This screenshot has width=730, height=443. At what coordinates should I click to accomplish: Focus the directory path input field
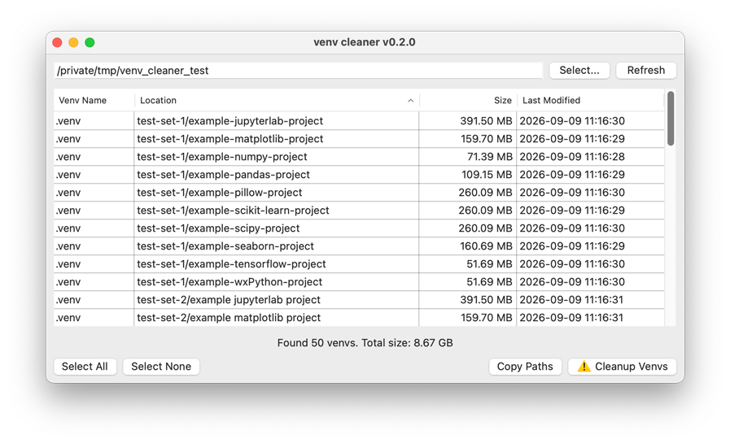click(x=298, y=70)
